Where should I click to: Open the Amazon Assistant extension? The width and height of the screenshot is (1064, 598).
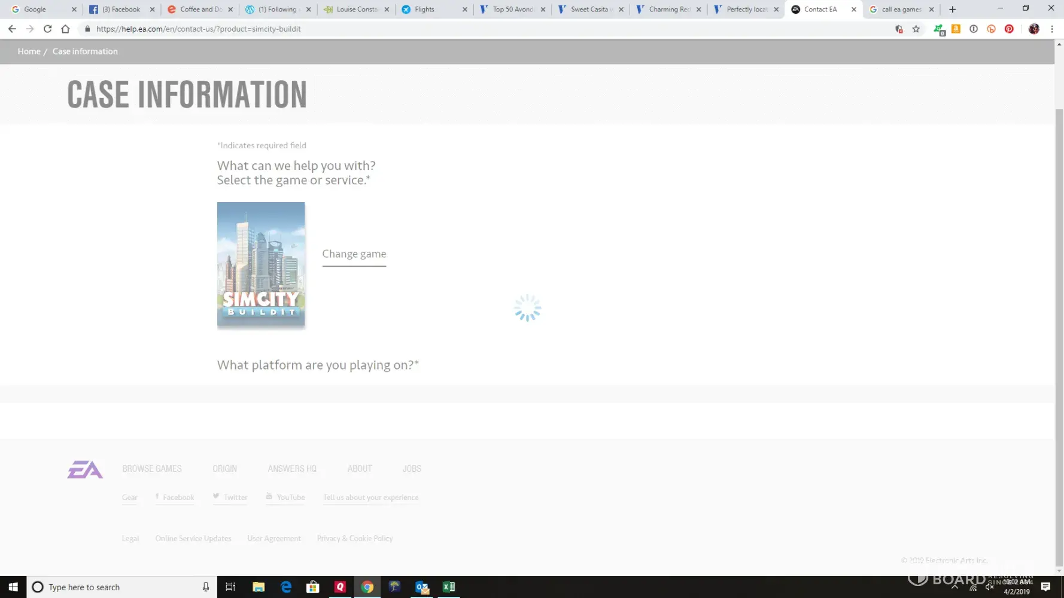(x=956, y=29)
